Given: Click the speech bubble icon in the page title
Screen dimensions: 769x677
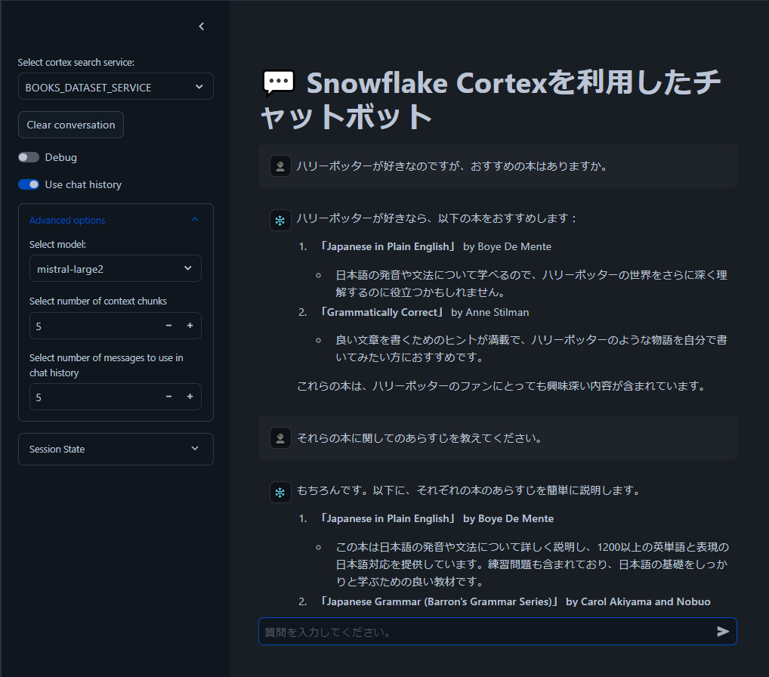Looking at the screenshot, I should coord(279,83).
